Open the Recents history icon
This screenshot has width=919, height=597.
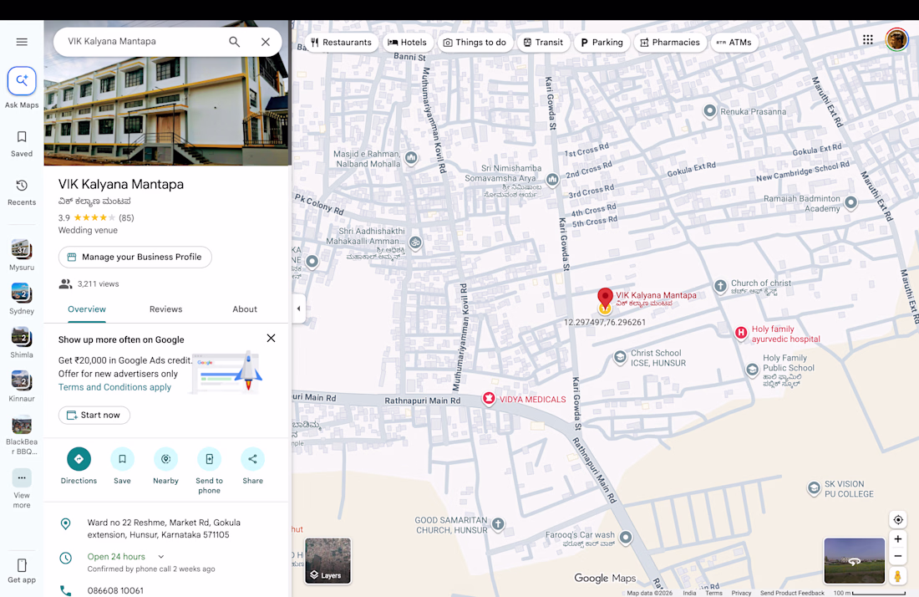pyautogui.click(x=22, y=186)
